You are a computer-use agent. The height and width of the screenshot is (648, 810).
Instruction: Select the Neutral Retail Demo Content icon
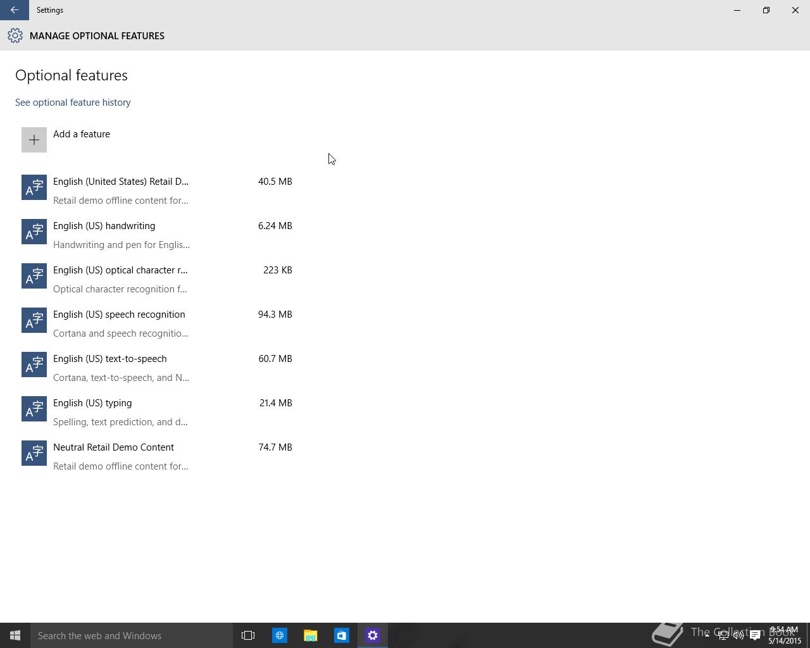click(34, 453)
